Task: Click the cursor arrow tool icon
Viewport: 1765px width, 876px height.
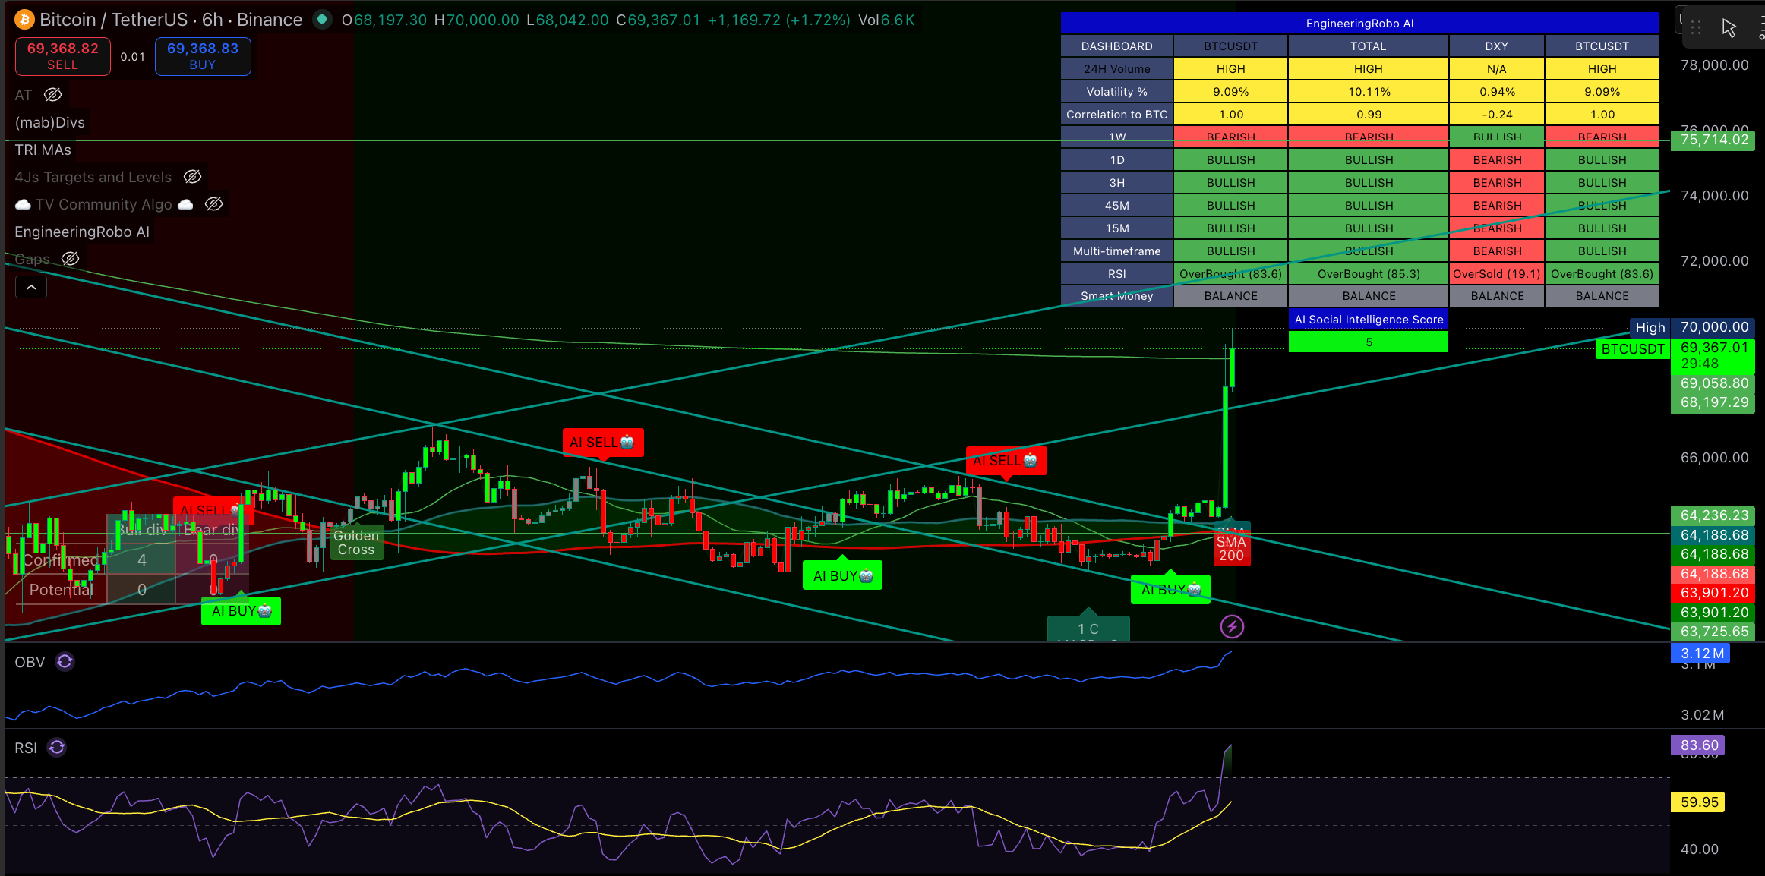Action: click(1729, 28)
